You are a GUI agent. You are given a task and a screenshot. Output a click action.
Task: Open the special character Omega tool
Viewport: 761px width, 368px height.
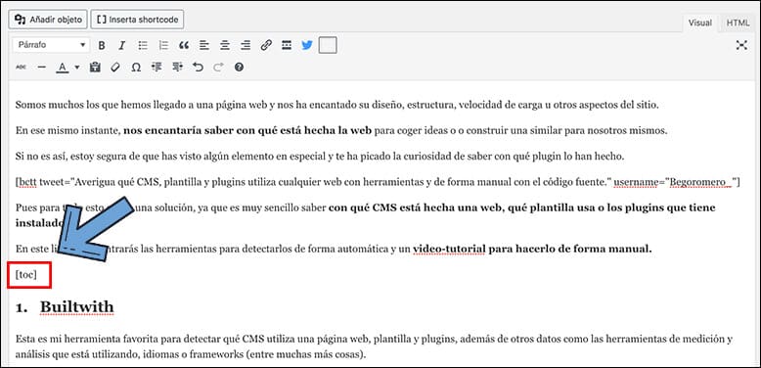[136, 68]
